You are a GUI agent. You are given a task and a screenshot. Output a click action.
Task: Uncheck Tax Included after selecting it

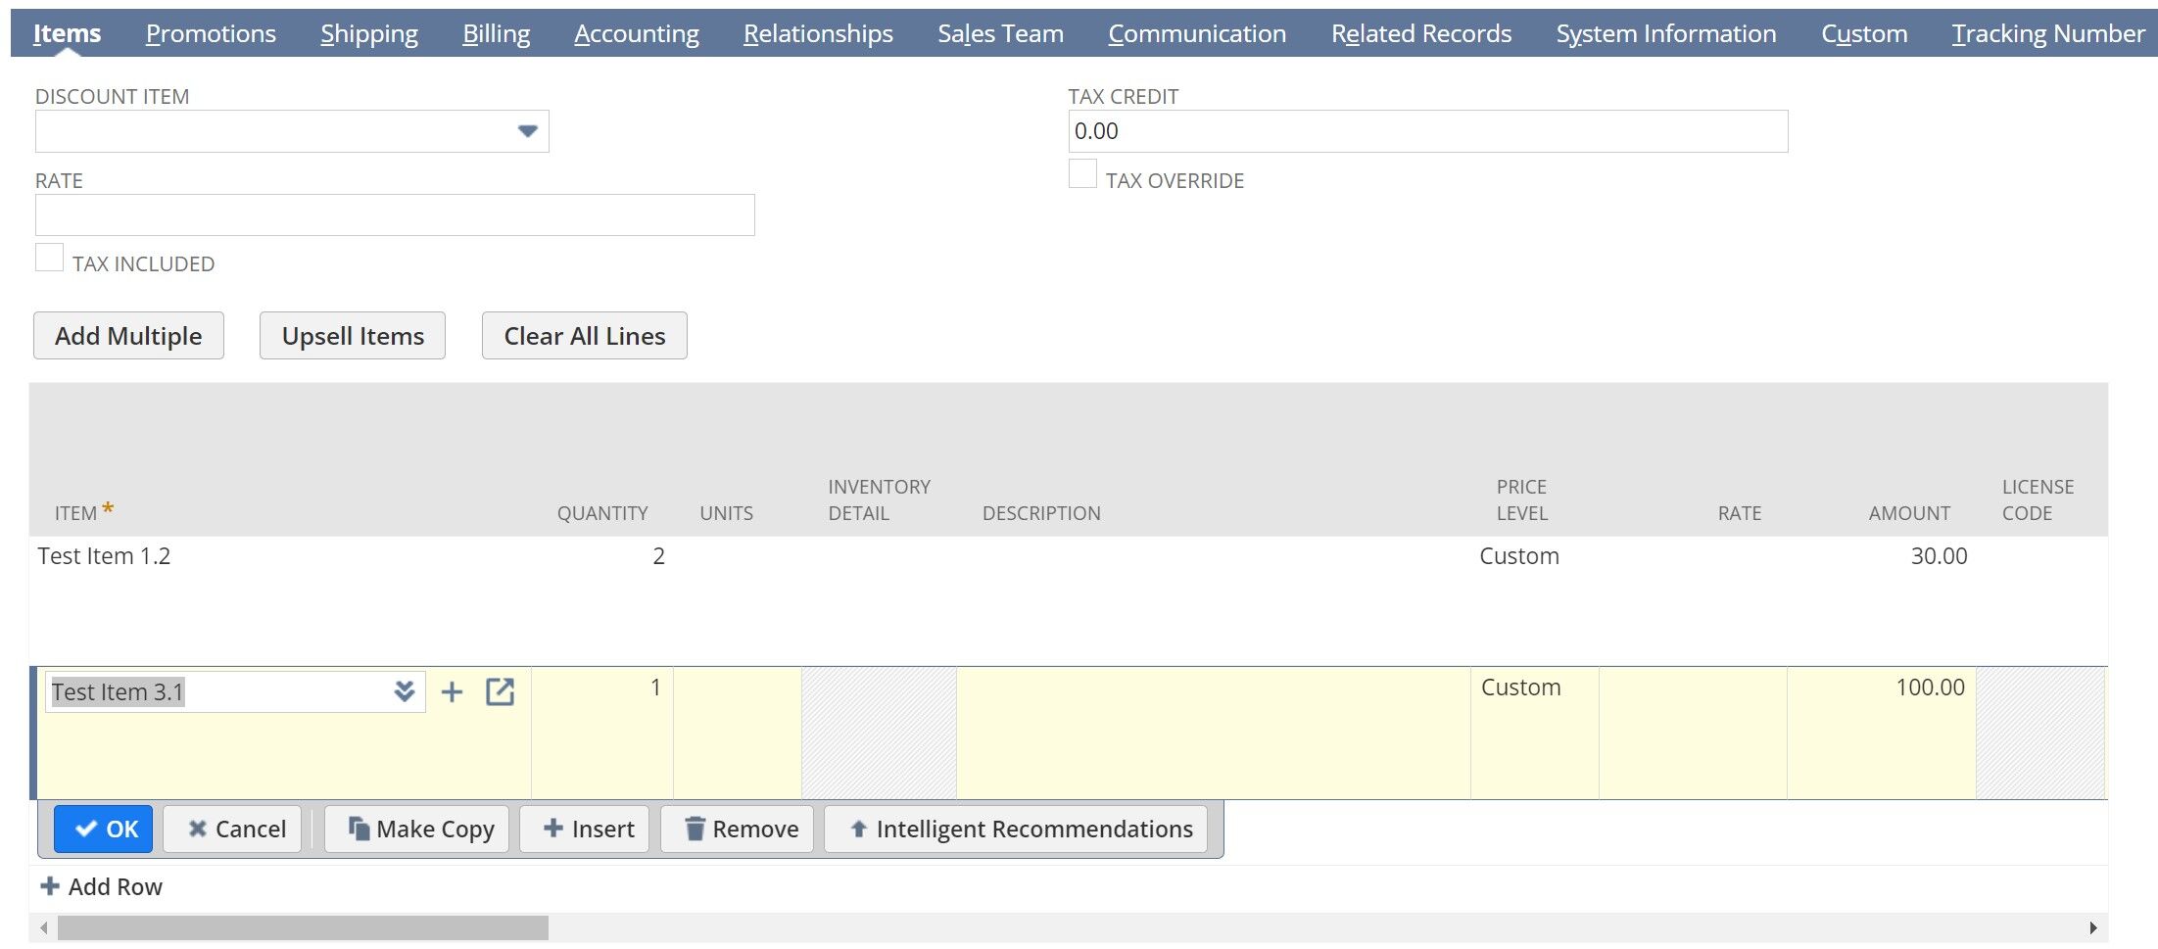[x=49, y=257]
